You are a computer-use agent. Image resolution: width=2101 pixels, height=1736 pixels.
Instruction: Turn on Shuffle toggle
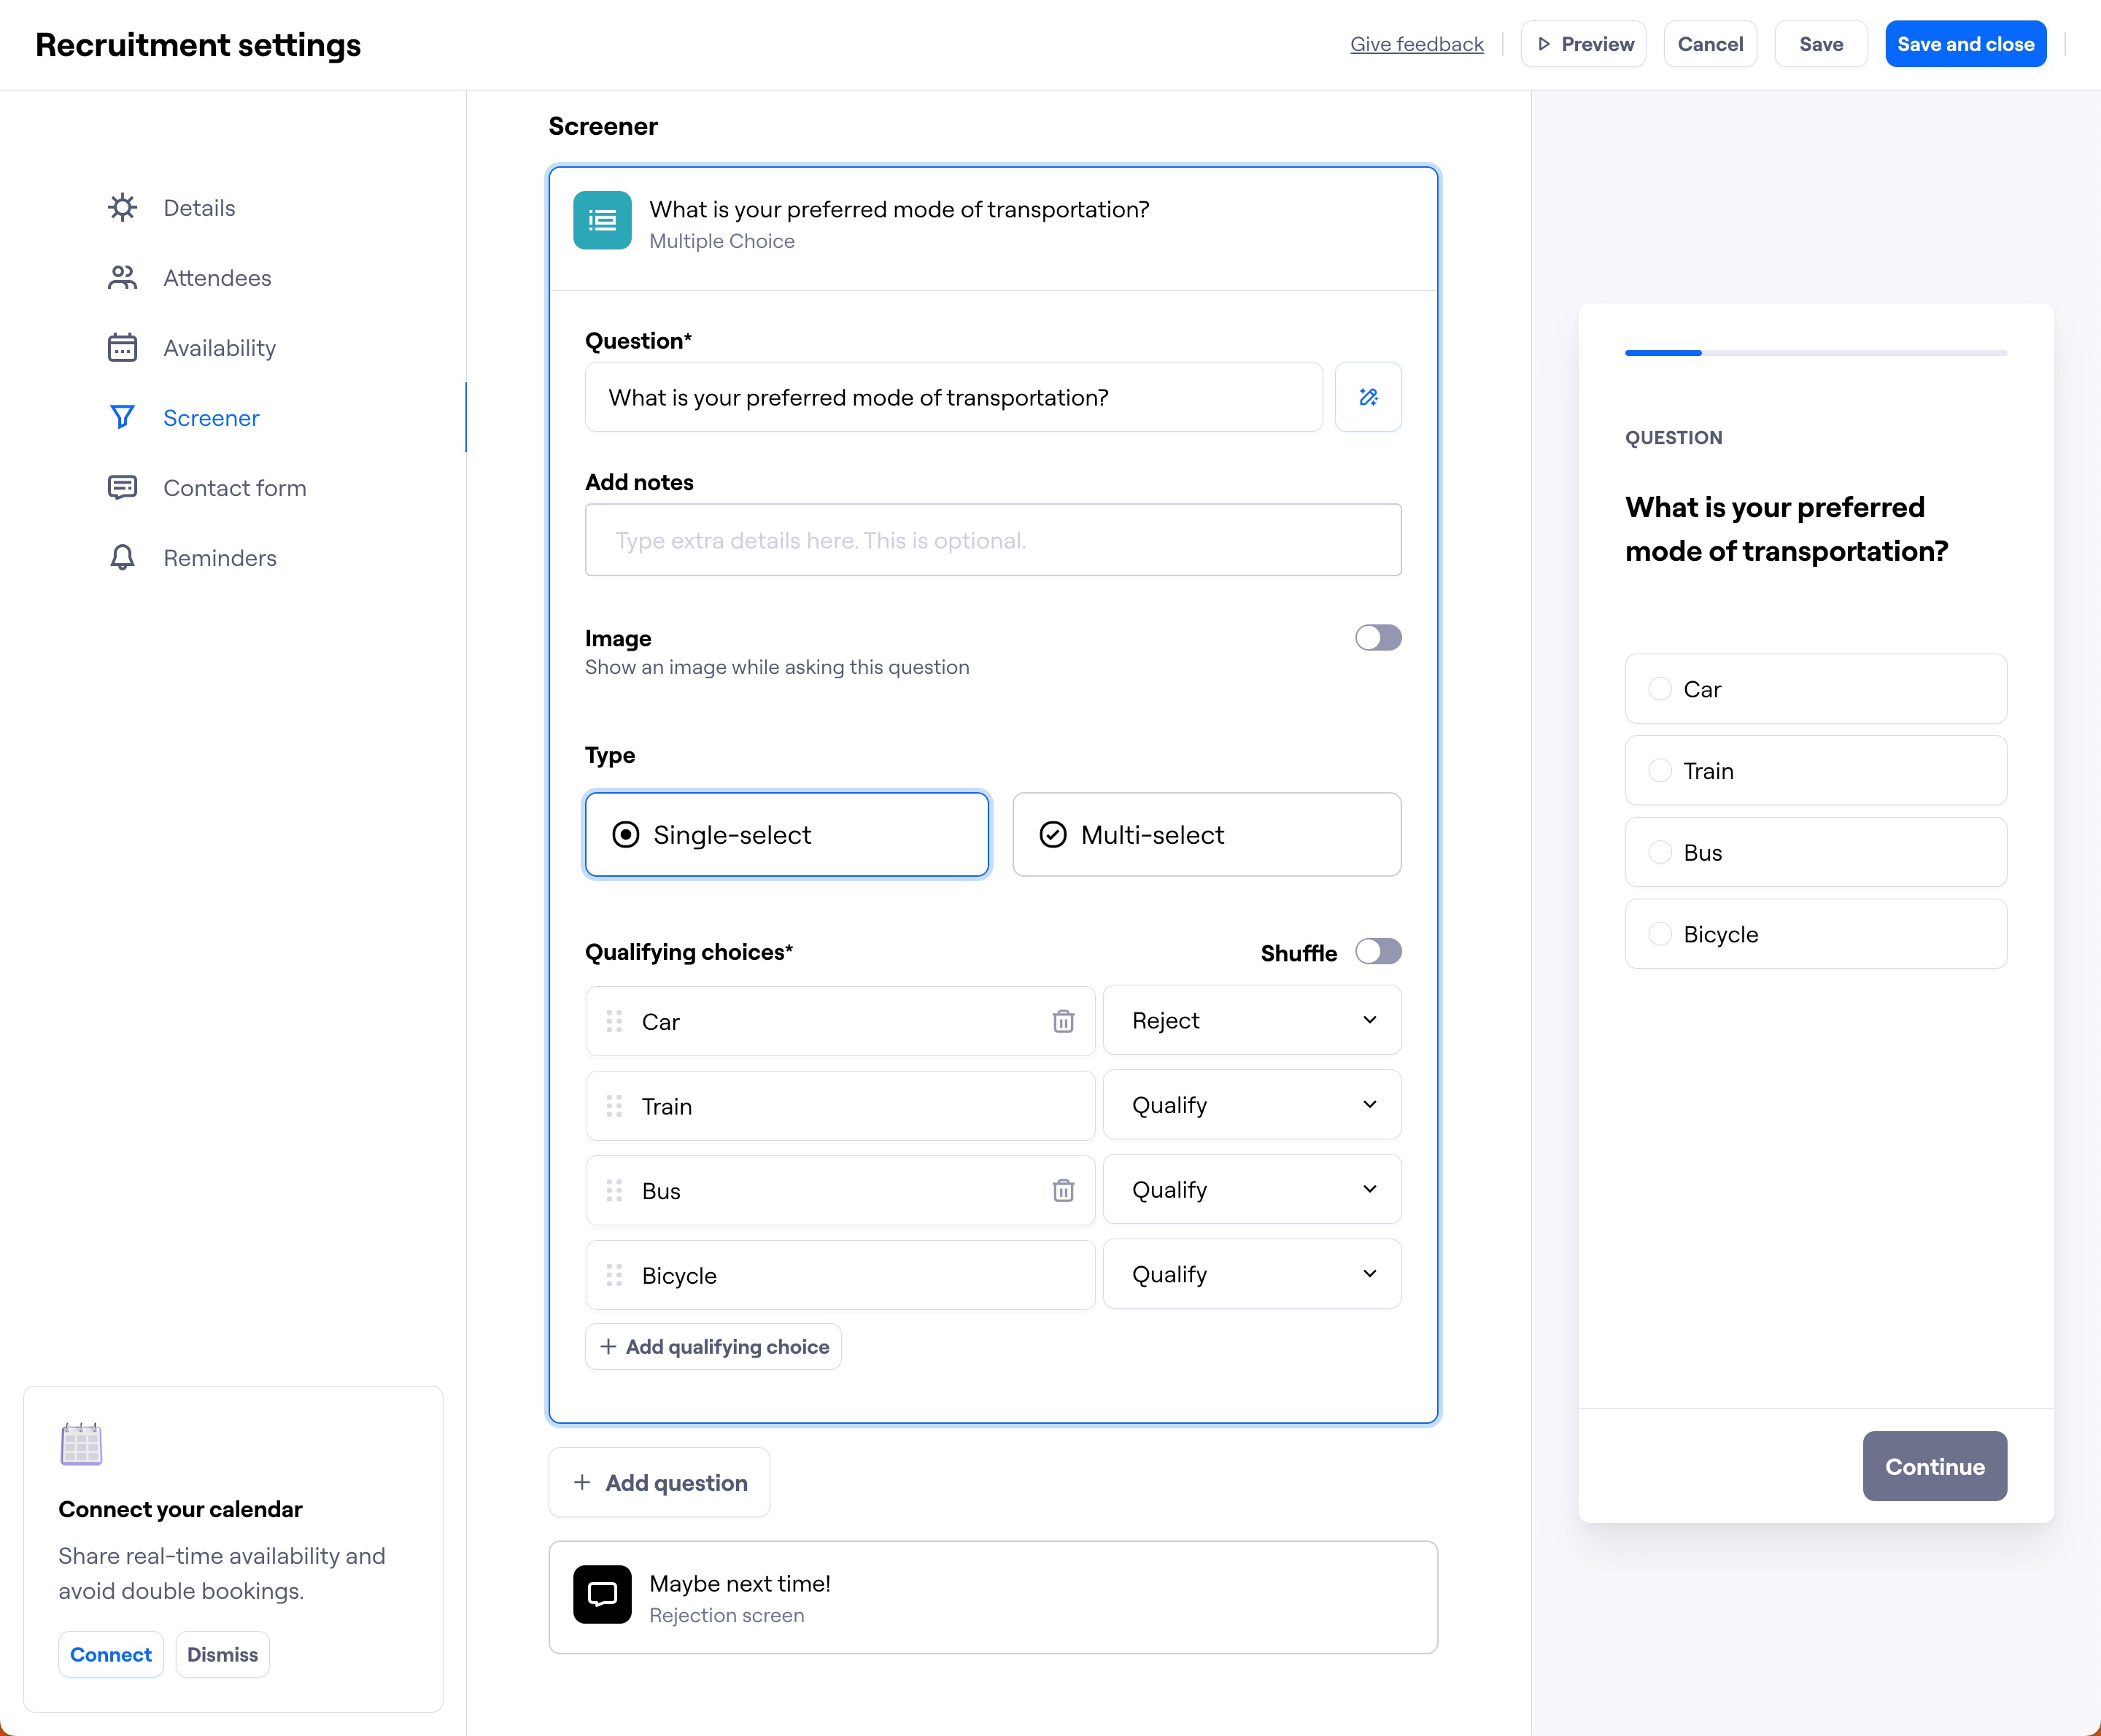(1377, 951)
